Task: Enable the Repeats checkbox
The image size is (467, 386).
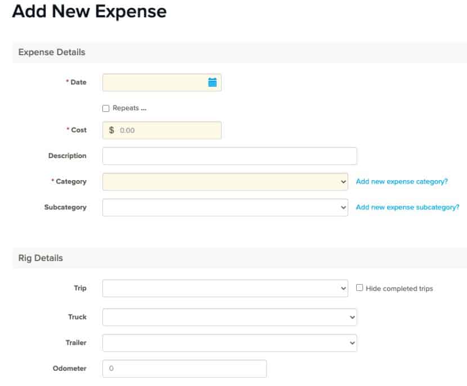Action: (106, 107)
